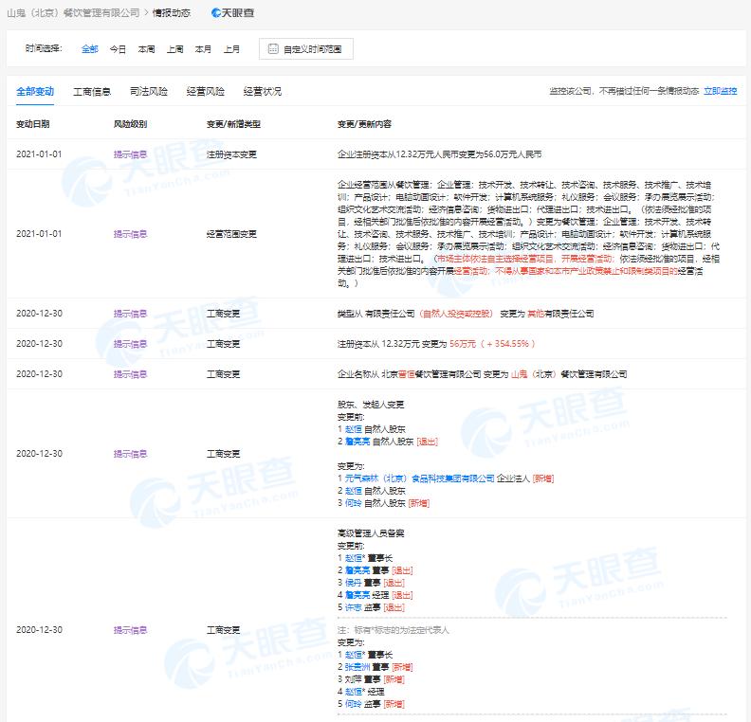The width and height of the screenshot is (751, 722).
Task: Open the 自定义时间范围 date picker
Action: tap(306, 48)
